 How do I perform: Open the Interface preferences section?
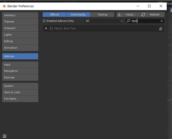[20, 15]
